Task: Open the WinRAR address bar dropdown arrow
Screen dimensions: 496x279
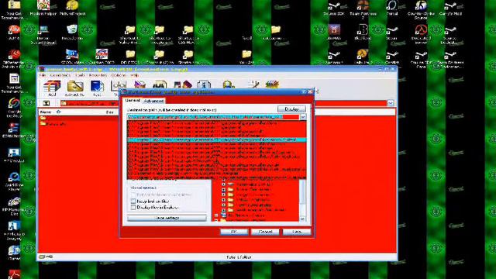Action: [391, 103]
